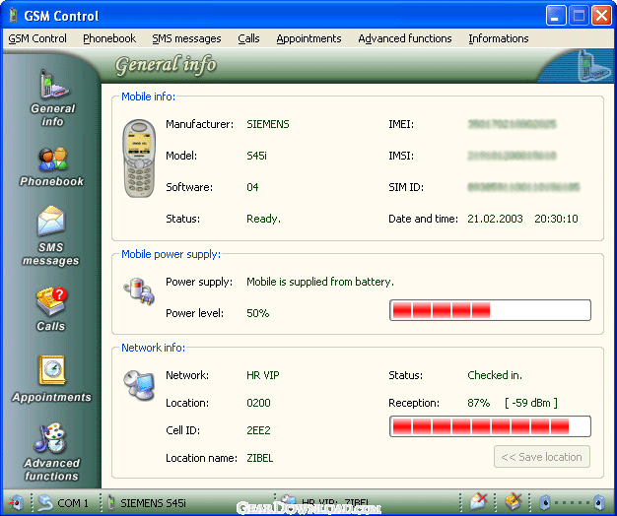Click the network computer icon in Network info
The width and height of the screenshot is (617, 516).
139,385
